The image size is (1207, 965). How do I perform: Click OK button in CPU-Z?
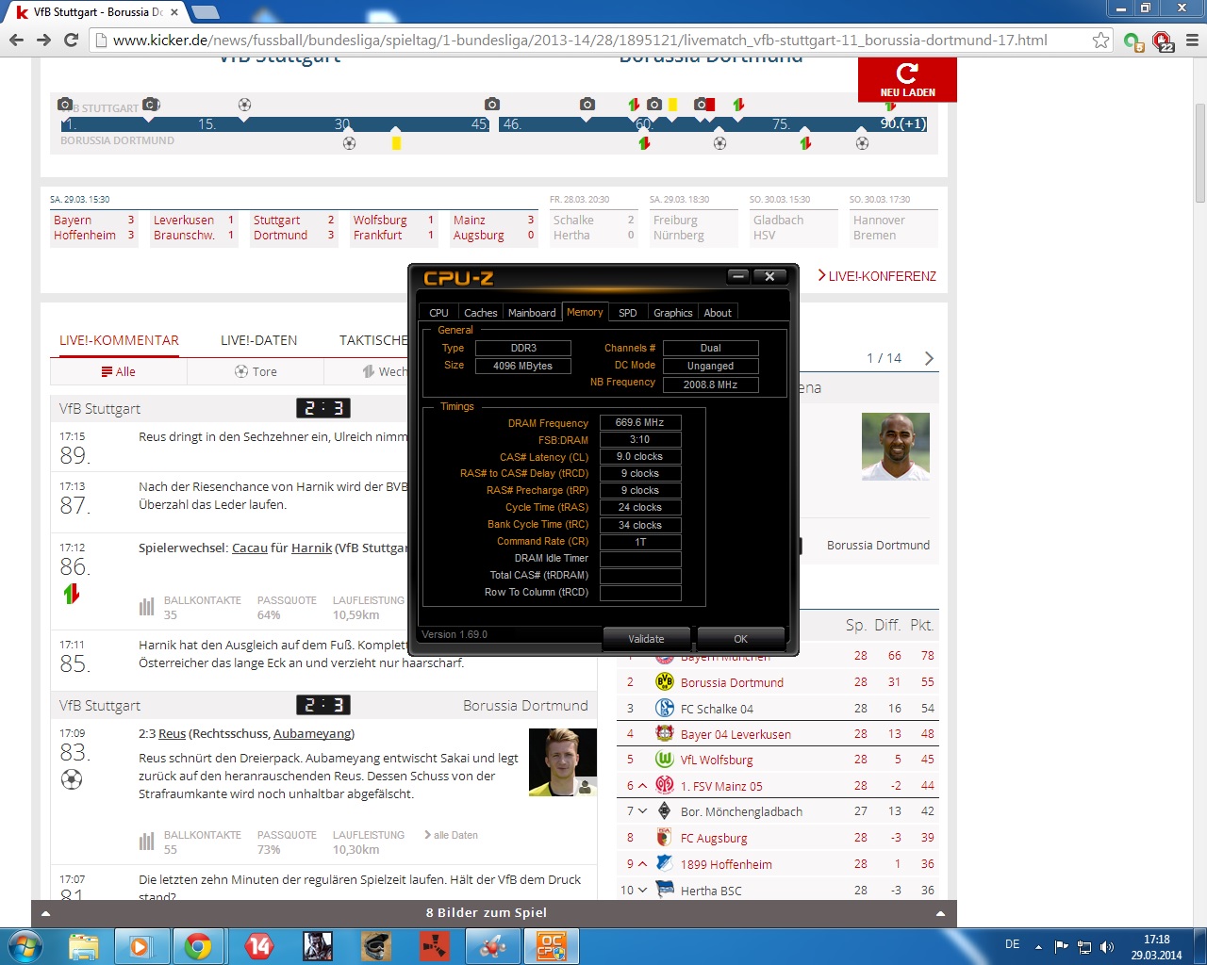click(x=740, y=639)
